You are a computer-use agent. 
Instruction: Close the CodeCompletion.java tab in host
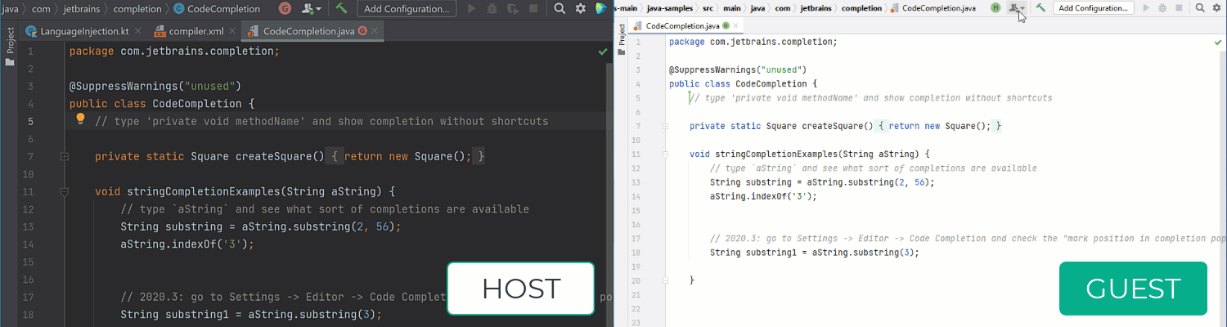click(x=375, y=32)
